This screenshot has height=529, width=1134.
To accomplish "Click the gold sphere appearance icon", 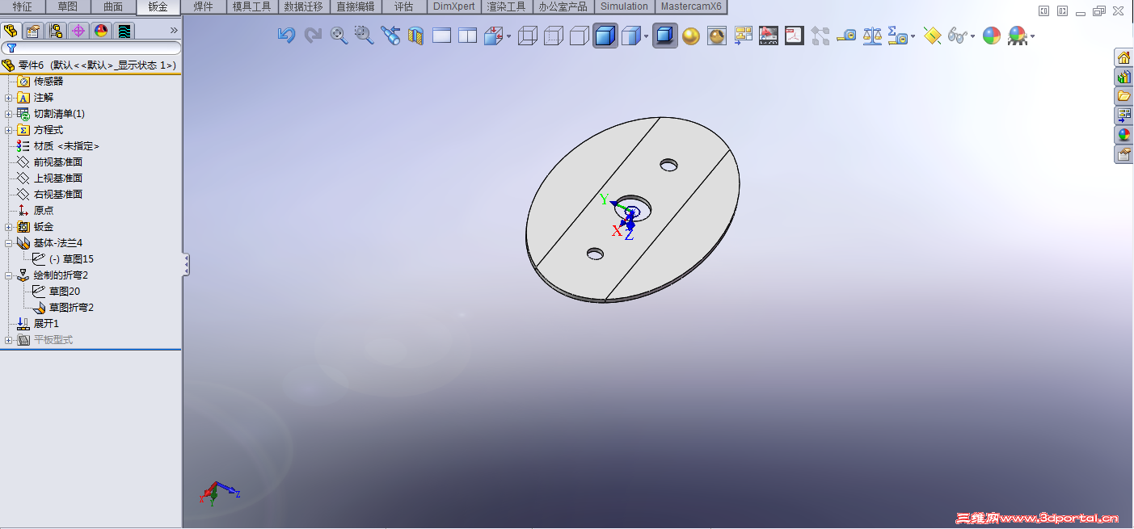I will pos(691,36).
